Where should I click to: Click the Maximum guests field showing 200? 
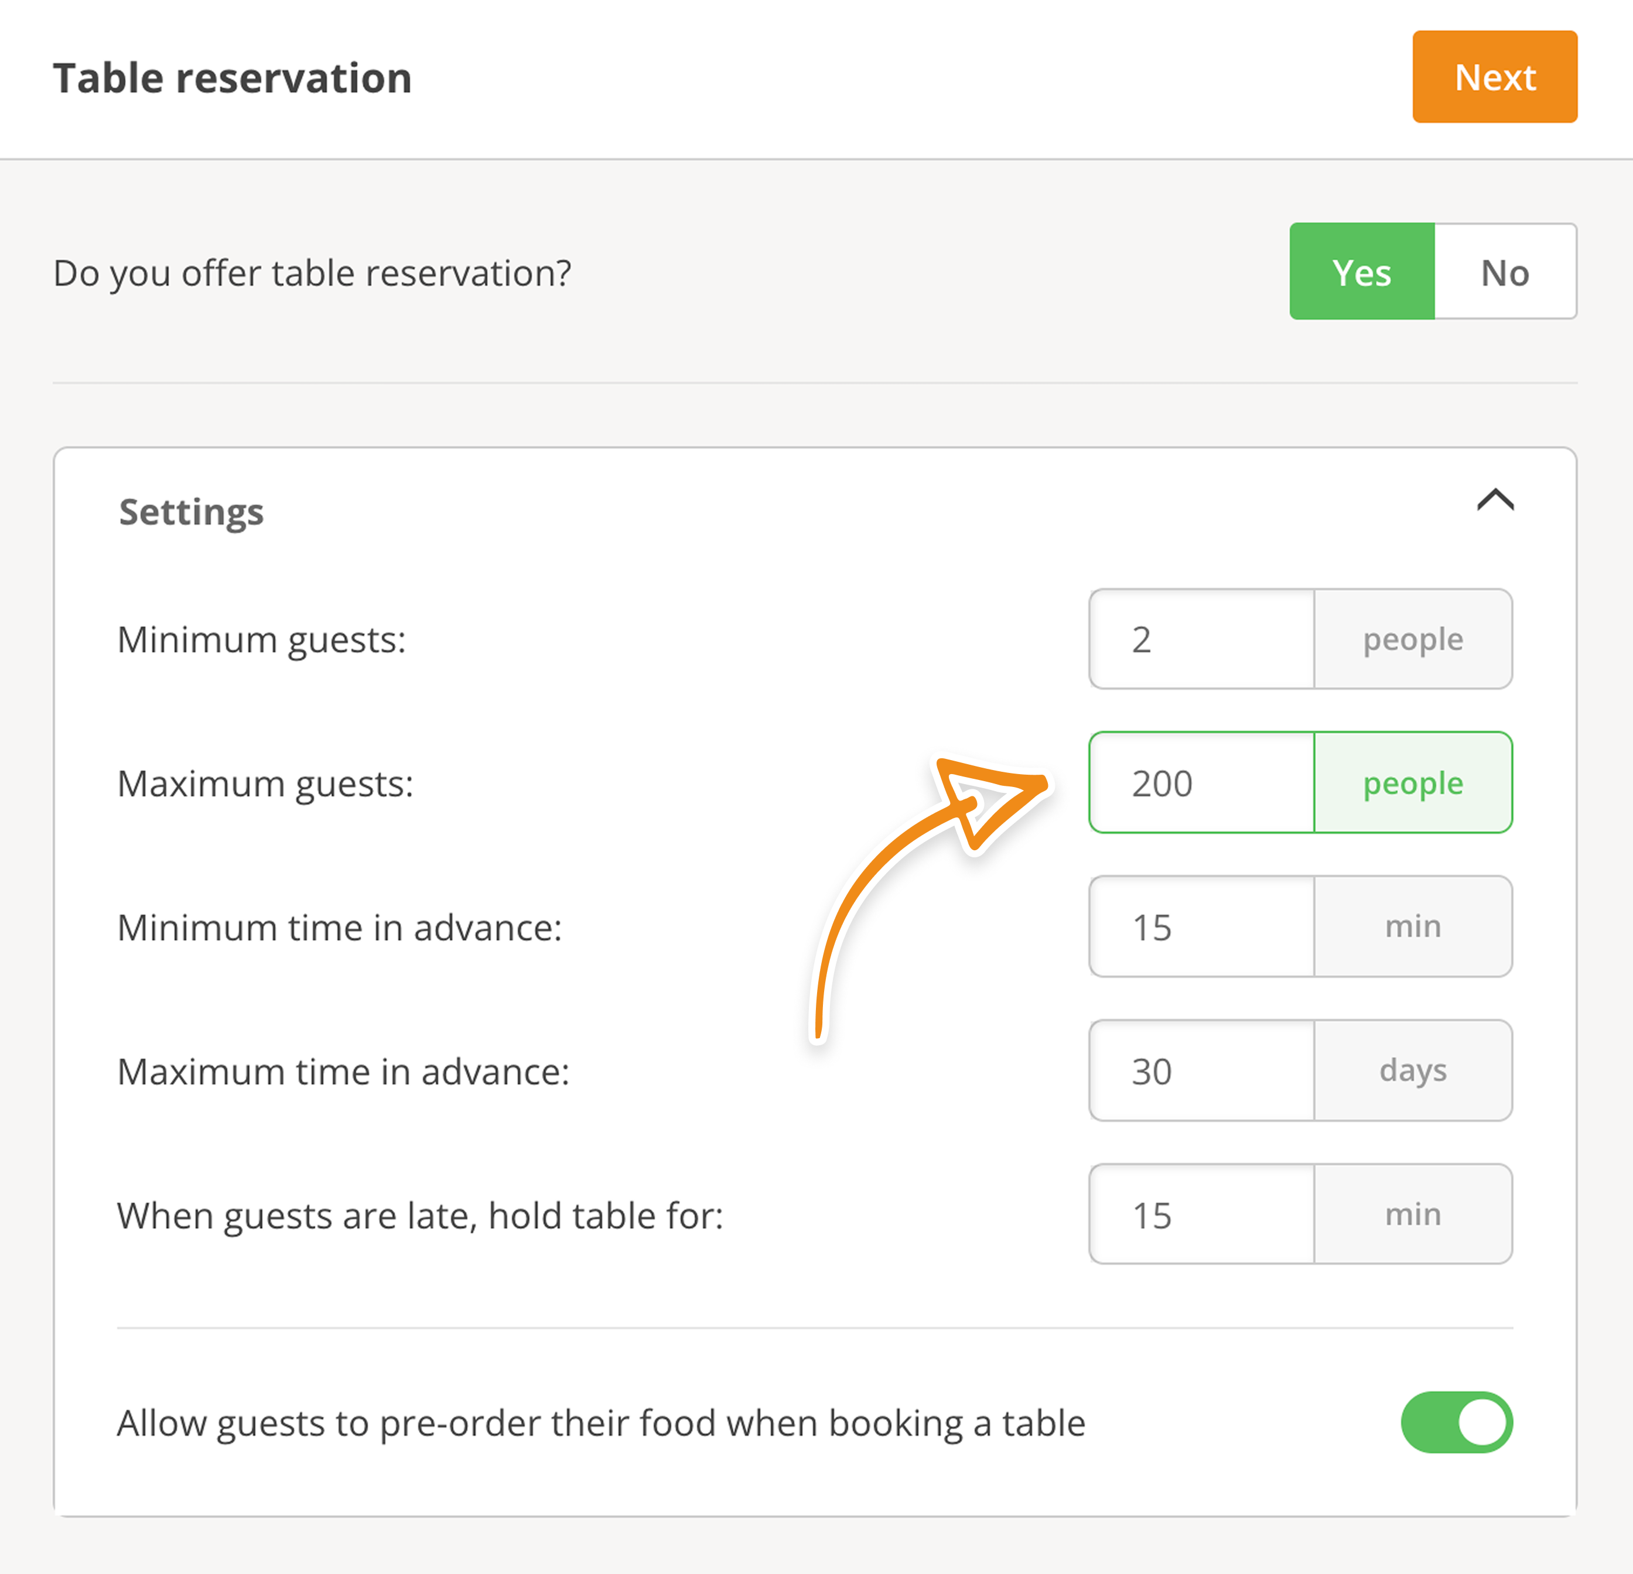click(x=1201, y=783)
